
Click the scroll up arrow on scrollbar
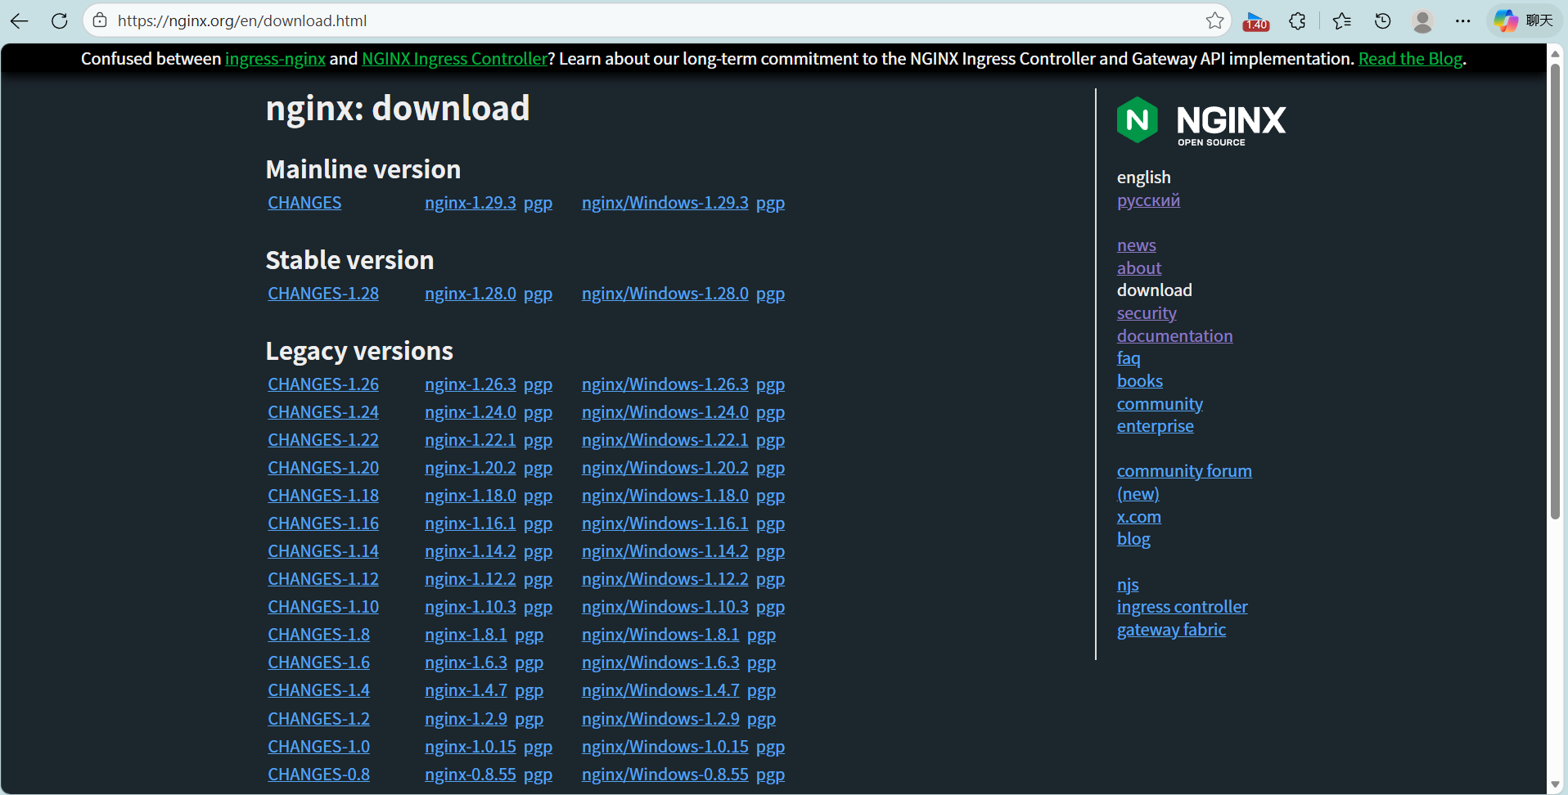pos(1555,54)
